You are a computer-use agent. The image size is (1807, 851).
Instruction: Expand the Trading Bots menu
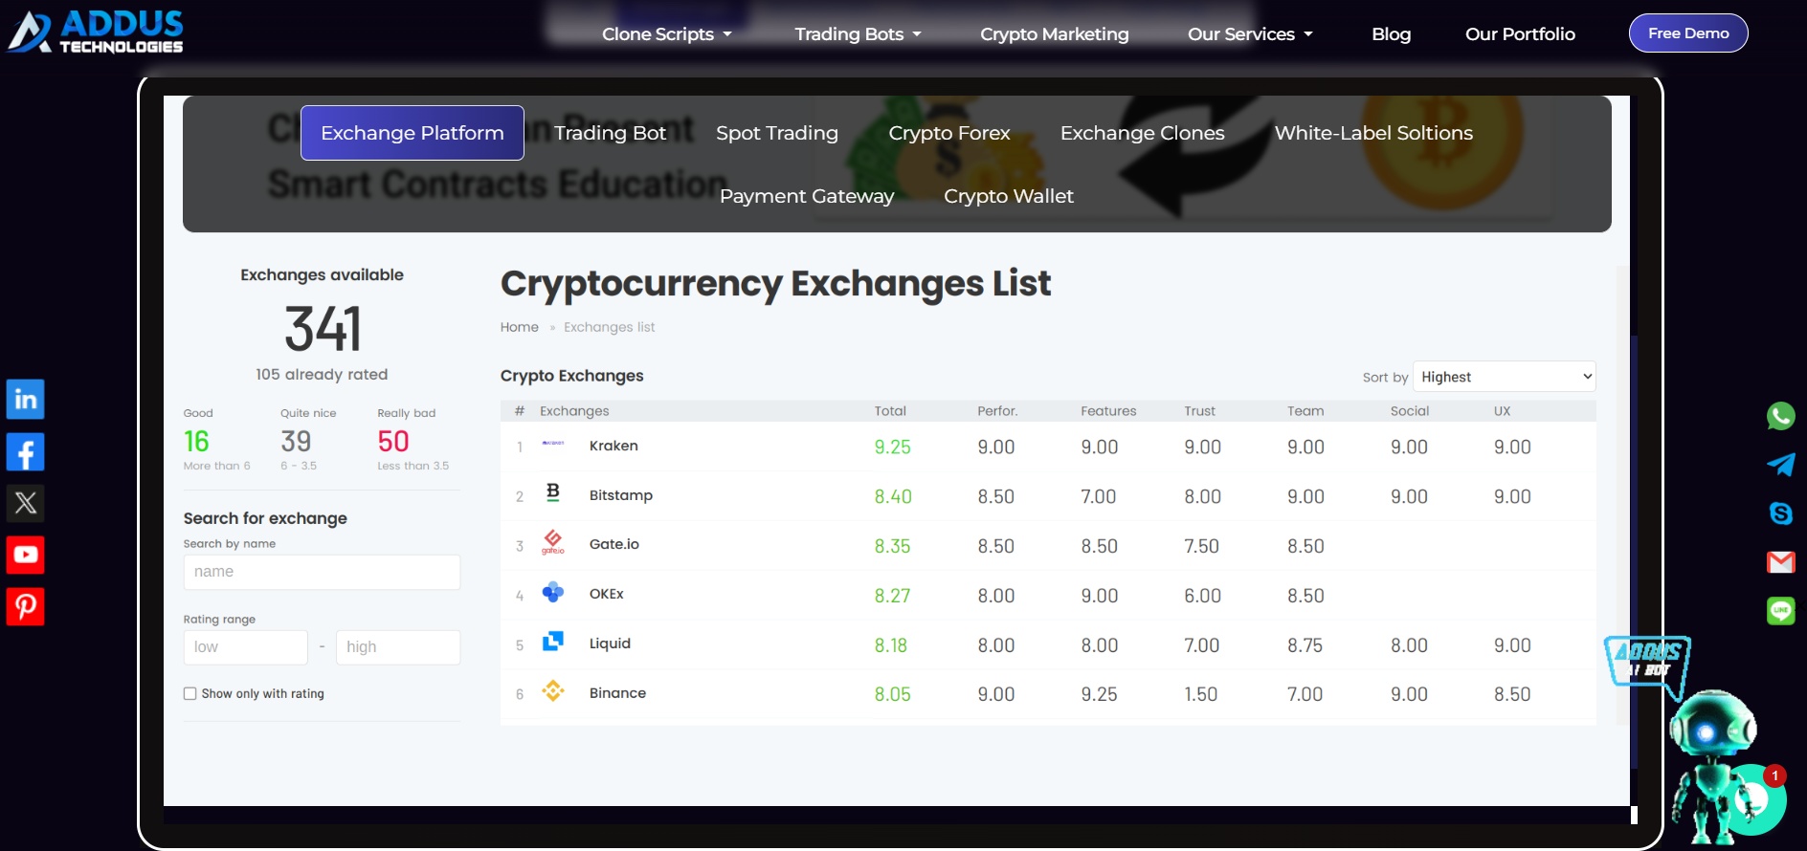click(x=859, y=34)
